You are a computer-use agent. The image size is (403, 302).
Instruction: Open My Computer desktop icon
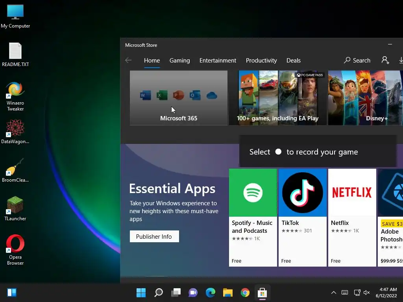(15, 16)
